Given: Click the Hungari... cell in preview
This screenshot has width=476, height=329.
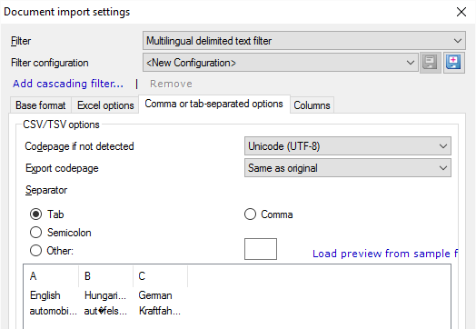Looking at the screenshot, I should 105,295.
